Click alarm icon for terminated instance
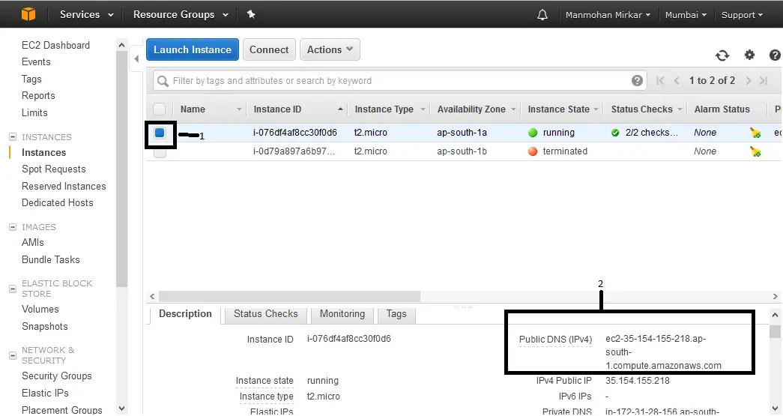Screen dimensions: 783x416 point(755,151)
